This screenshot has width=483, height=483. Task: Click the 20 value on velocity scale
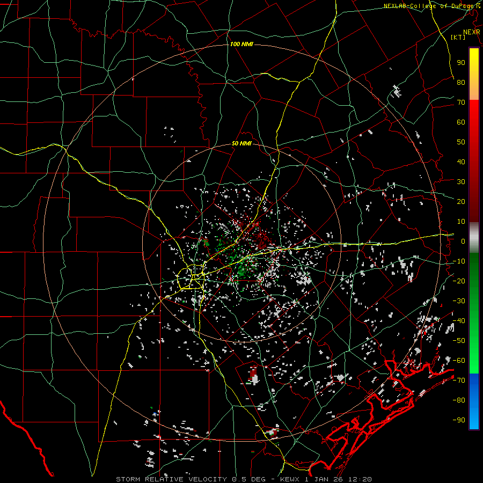[x=461, y=201]
